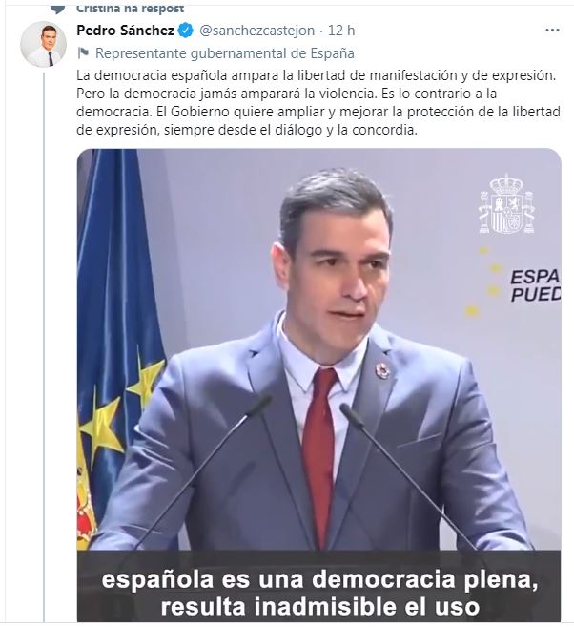
Task: Click the lapel pin on the speaker's jacket
Action: coord(382,370)
